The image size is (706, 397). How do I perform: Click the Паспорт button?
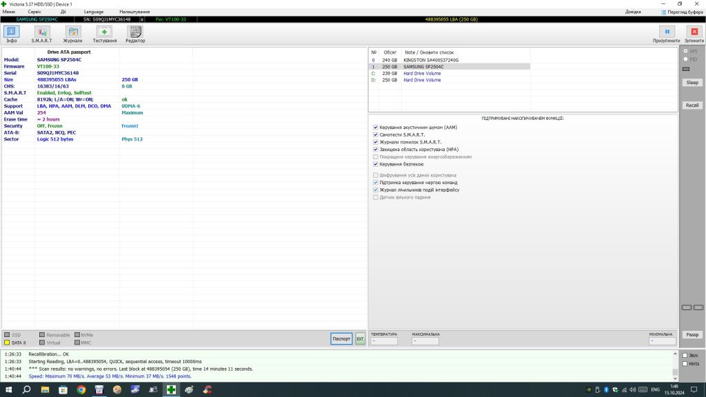(341, 339)
